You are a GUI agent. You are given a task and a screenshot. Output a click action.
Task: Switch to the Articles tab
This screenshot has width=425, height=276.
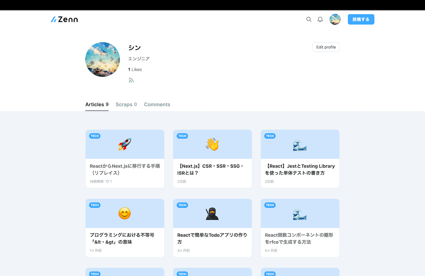tap(97, 104)
